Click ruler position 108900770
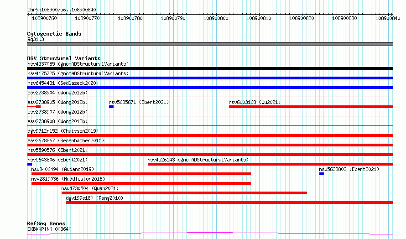 (x=87, y=18)
